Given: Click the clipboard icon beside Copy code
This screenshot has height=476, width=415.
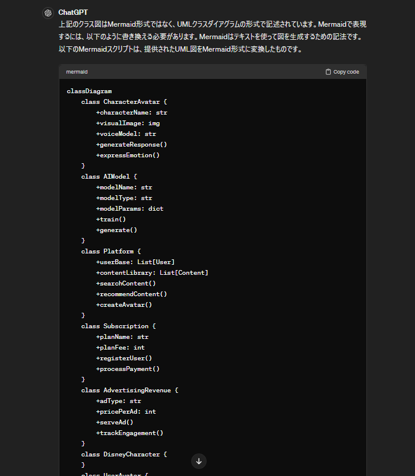Looking at the screenshot, I should click(328, 72).
